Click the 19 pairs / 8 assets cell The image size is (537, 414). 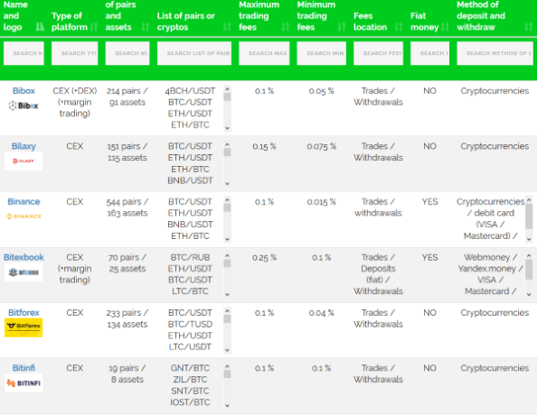[x=127, y=373]
